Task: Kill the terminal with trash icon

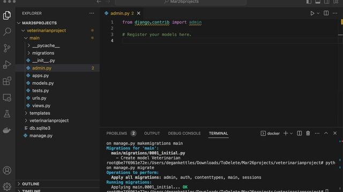Action: (x=308, y=133)
